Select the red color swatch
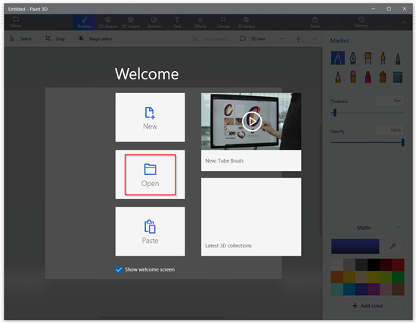 (398, 265)
